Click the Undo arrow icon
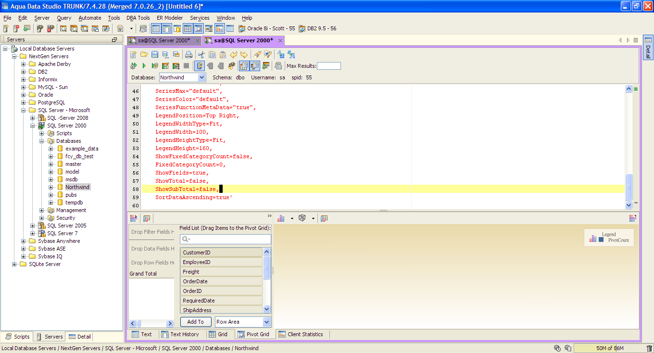The image size is (654, 353). (234, 54)
